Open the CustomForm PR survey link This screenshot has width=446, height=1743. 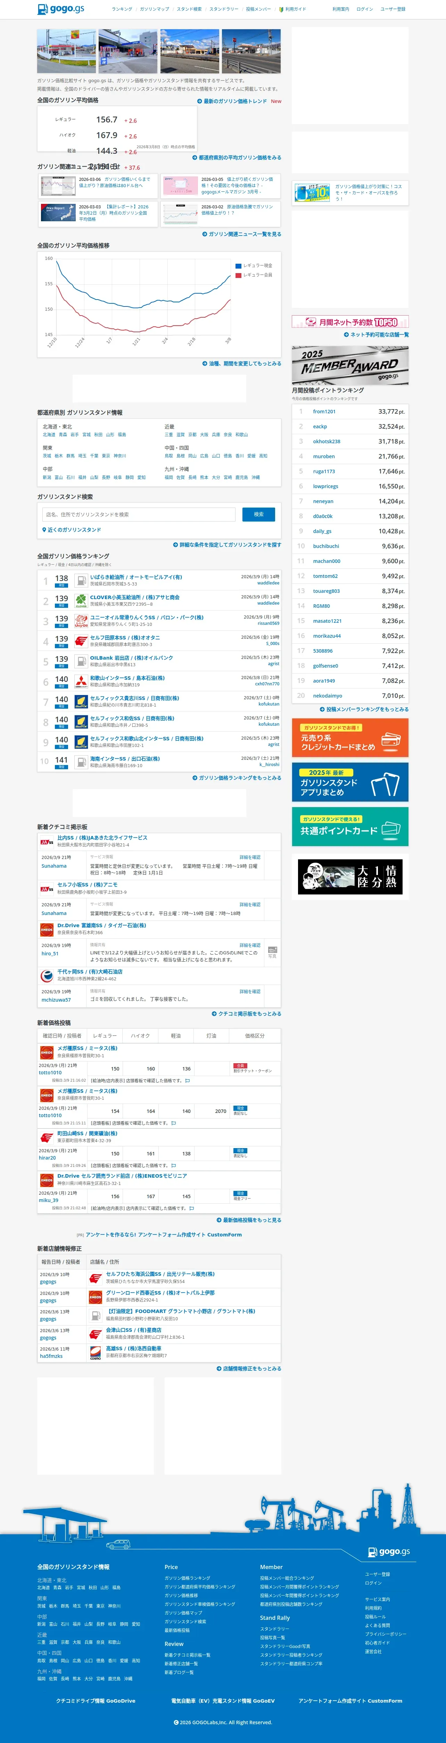[x=164, y=1235]
